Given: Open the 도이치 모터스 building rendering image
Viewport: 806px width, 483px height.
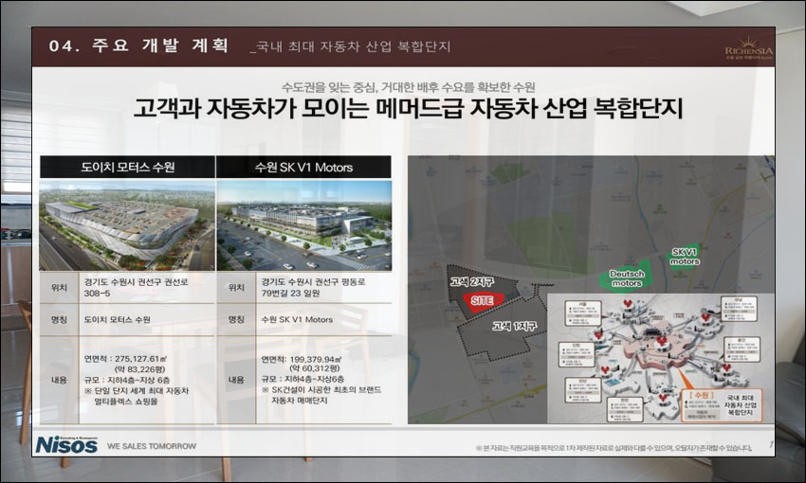Looking at the screenshot, I should (127, 225).
